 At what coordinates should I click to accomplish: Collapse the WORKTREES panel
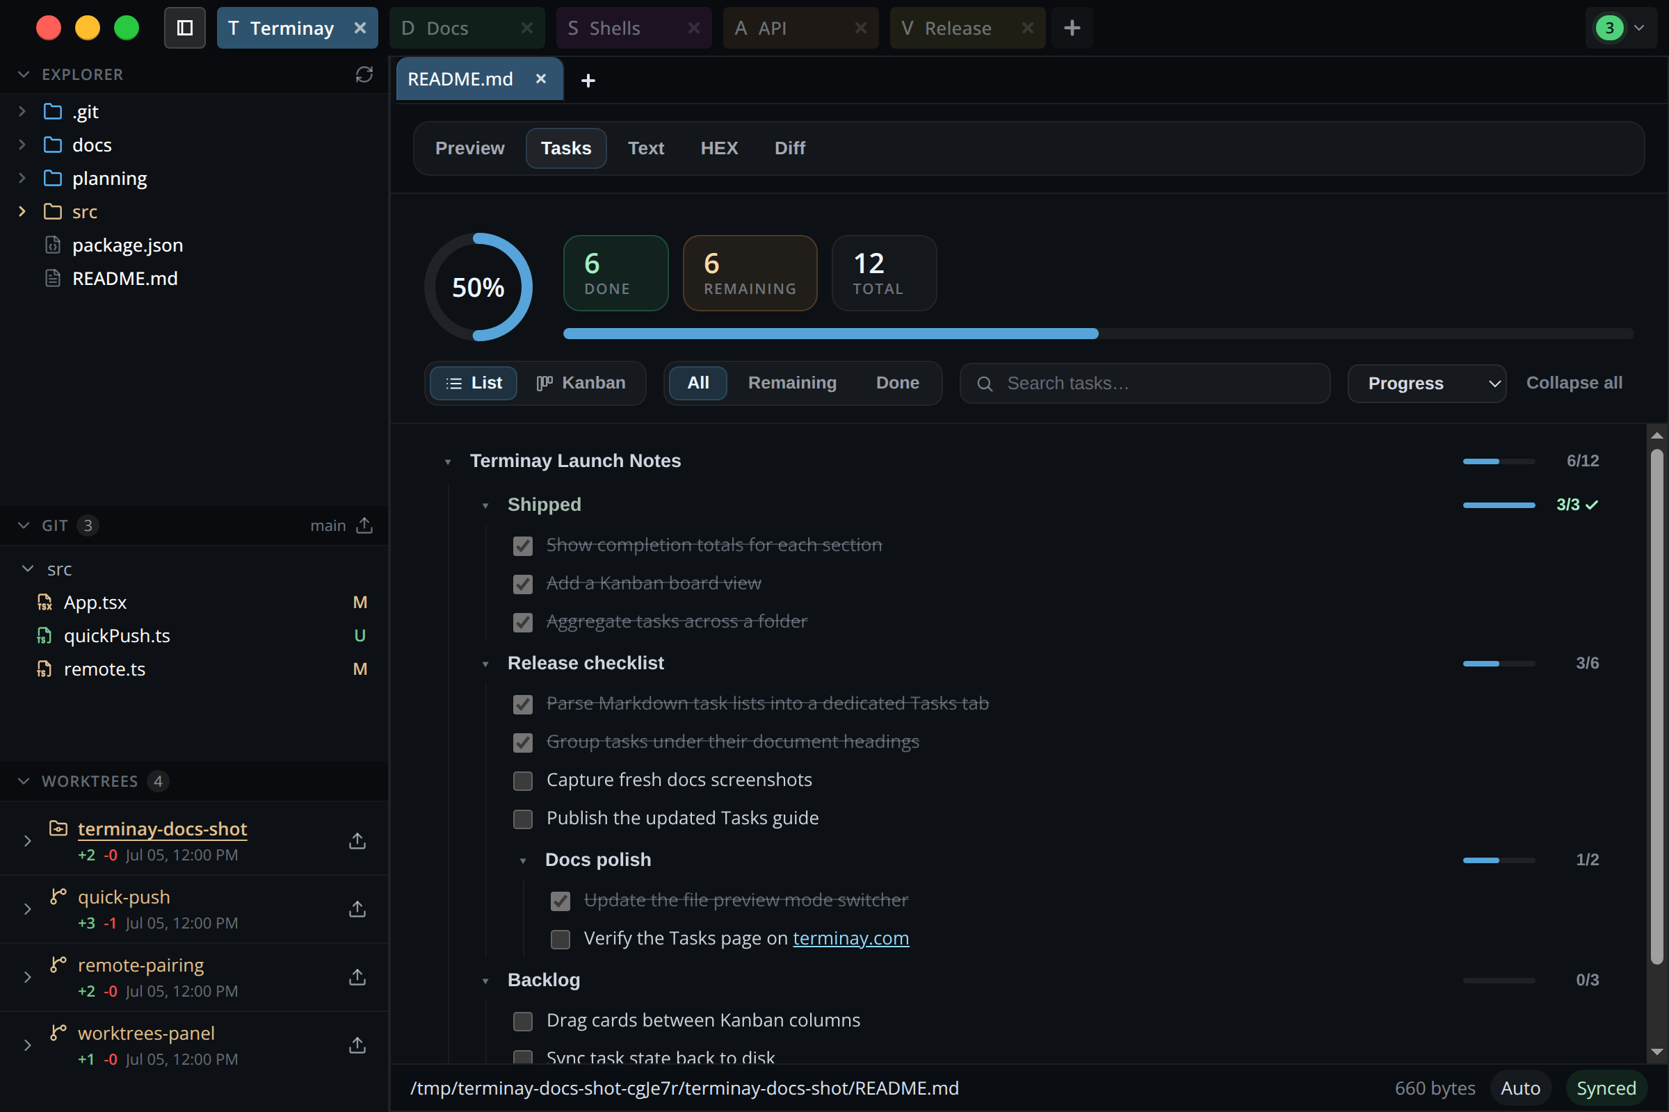24,780
